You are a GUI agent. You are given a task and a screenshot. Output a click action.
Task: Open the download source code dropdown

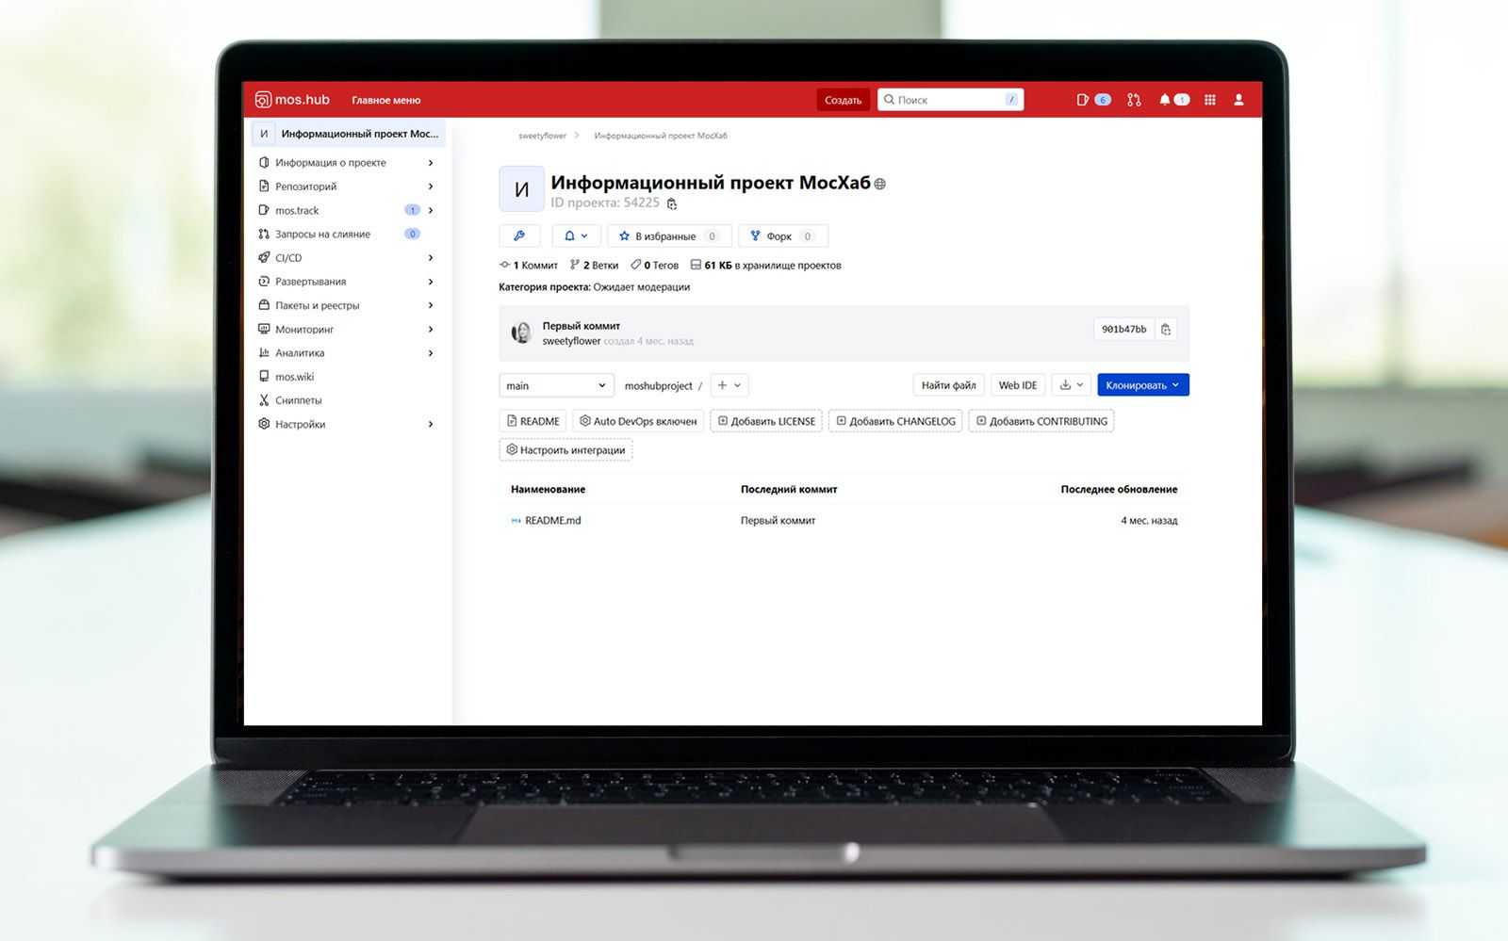(1071, 385)
